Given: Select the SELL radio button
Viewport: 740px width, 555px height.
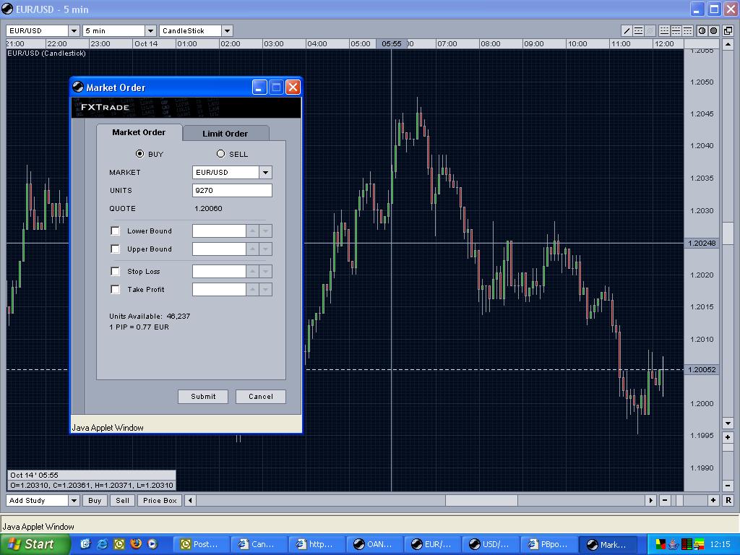Looking at the screenshot, I should pos(221,153).
